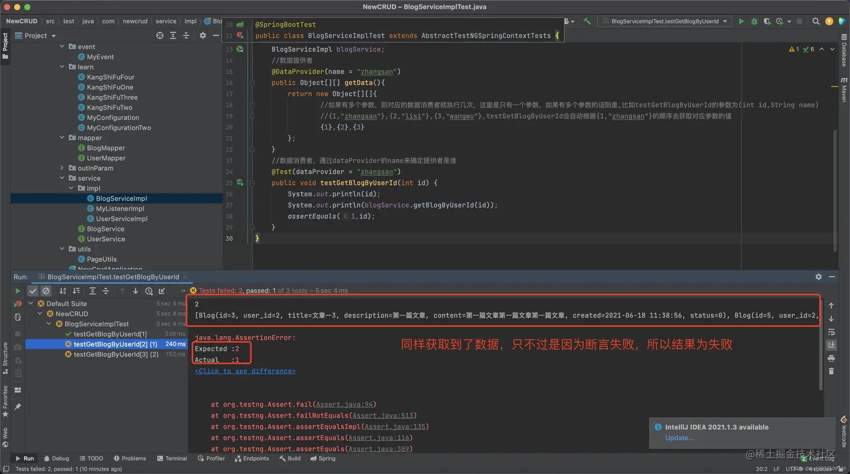850x474 pixels.
Task: Click print icon beside console output
Action: pos(831,358)
